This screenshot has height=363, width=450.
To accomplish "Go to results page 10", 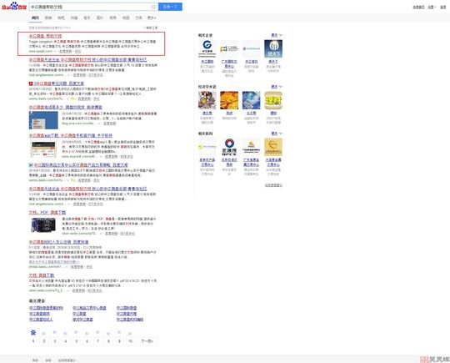I will pos(130,340).
